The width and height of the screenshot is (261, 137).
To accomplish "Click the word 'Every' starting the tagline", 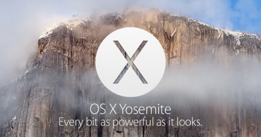I will [x=71, y=123].
